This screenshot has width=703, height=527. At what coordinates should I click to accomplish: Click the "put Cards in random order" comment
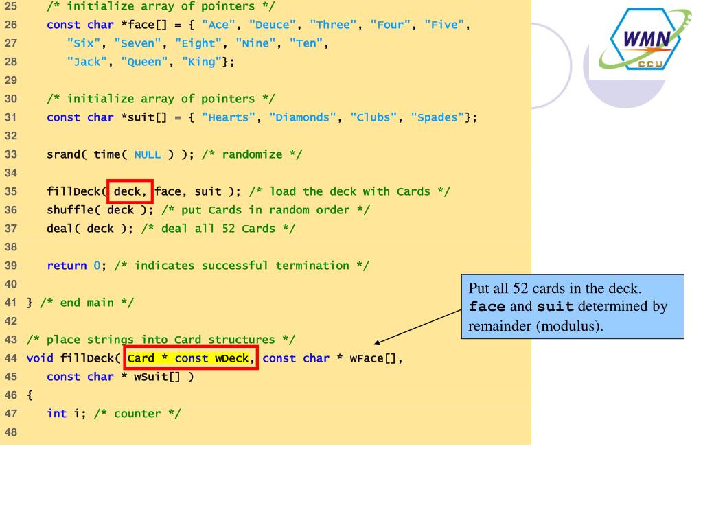pyautogui.click(x=266, y=210)
